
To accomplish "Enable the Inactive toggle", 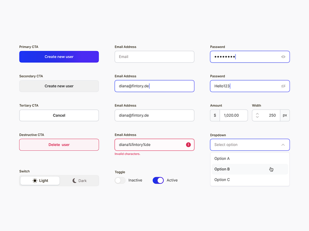I will [x=120, y=180].
